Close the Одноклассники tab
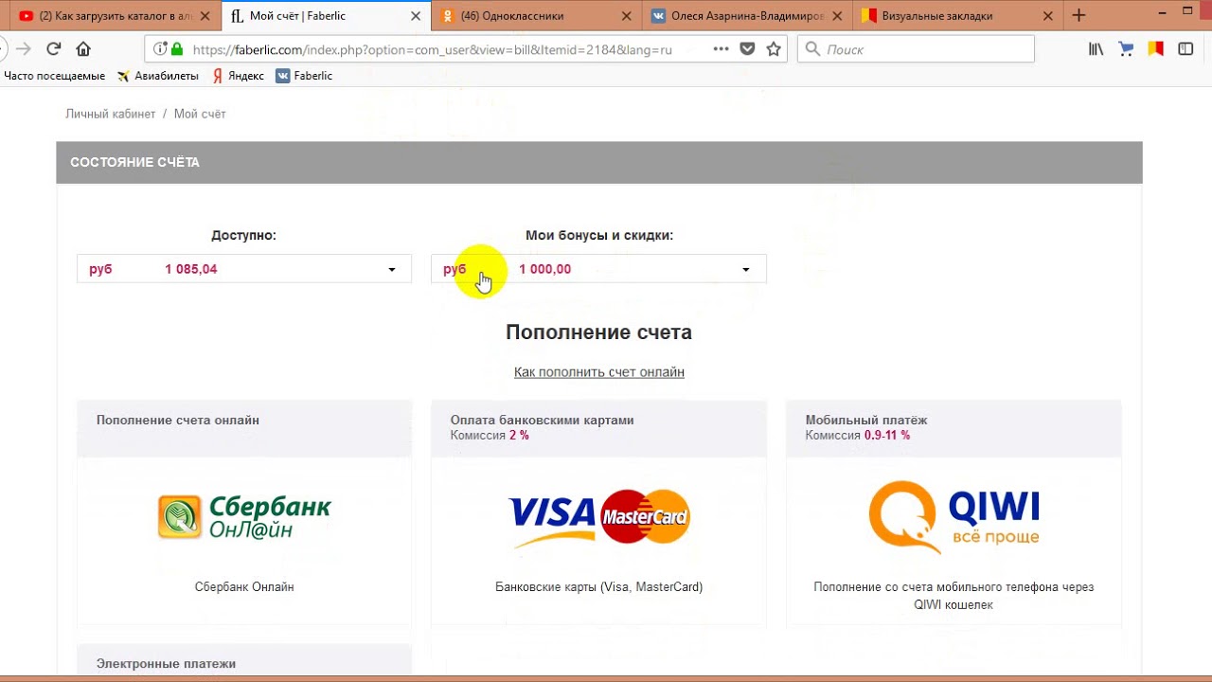1212x682 pixels. (626, 16)
